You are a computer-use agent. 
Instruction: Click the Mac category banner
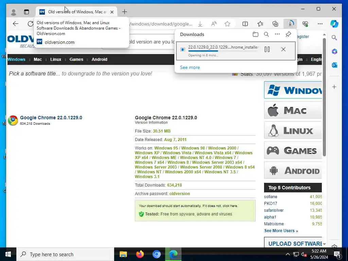pyautogui.click(x=293, y=110)
